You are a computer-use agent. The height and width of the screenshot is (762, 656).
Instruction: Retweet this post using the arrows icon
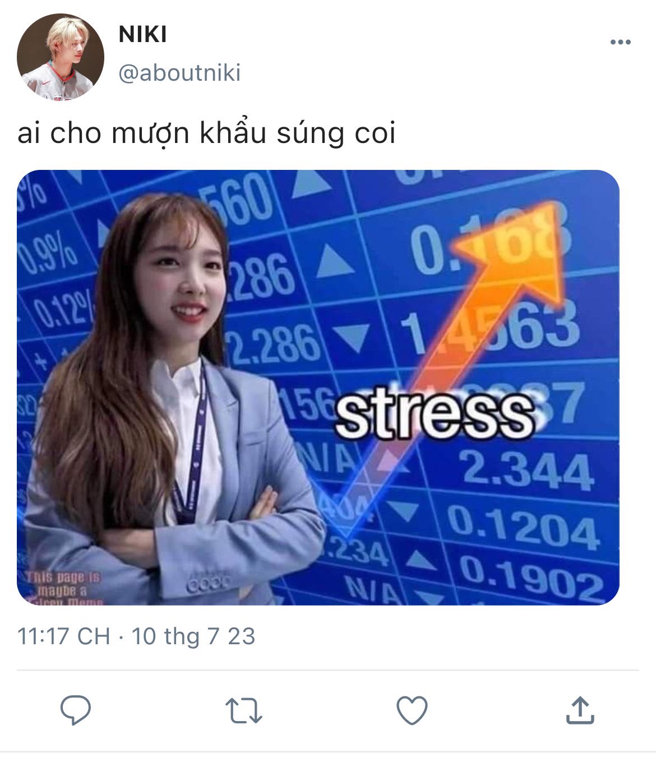pos(244,710)
